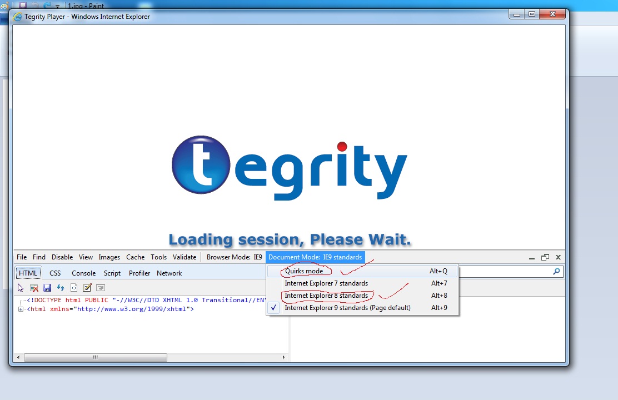This screenshot has height=400, width=618.
Task: Open the File menu in developer tools
Action: tap(22, 257)
